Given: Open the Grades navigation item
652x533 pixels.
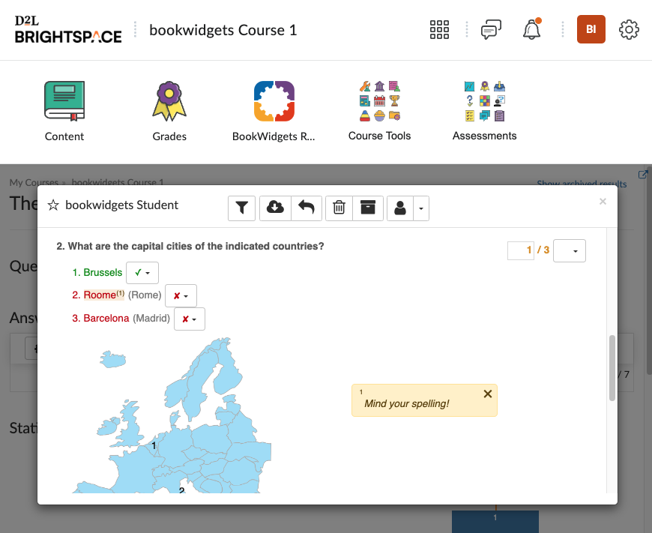Looking at the screenshot, I should click(x=169, y=111).
